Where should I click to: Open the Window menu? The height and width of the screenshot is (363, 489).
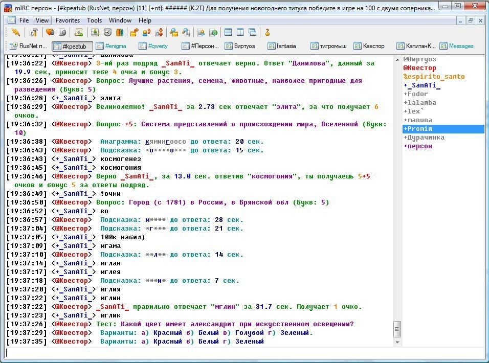[x=120, y=20]
